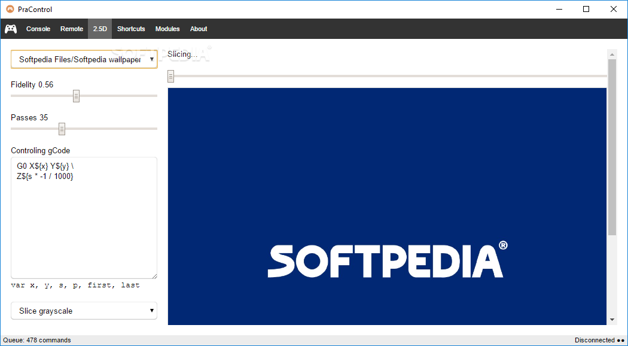628x346 pixels.
Task: Maximize the PraControl window
Action: coord(586,9)
